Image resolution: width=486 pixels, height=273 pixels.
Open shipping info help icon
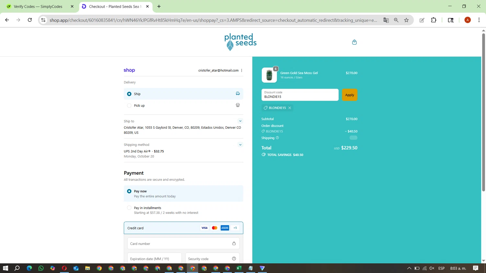coord(277,138)
